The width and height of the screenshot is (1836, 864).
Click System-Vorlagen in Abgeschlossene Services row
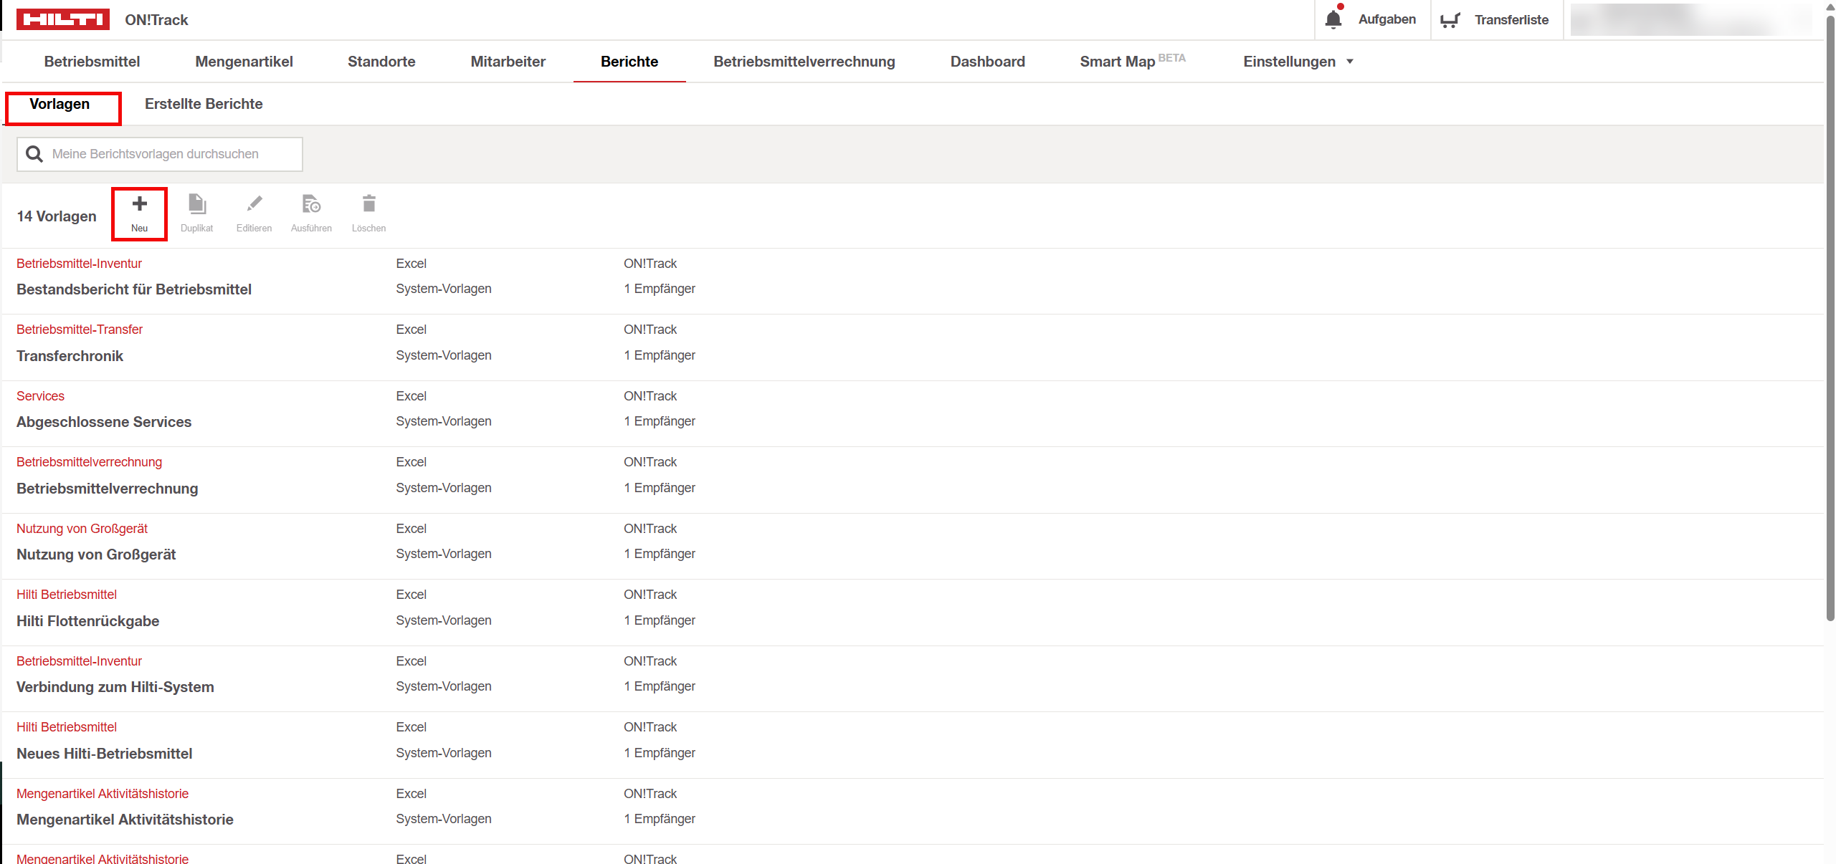(444, 421)
